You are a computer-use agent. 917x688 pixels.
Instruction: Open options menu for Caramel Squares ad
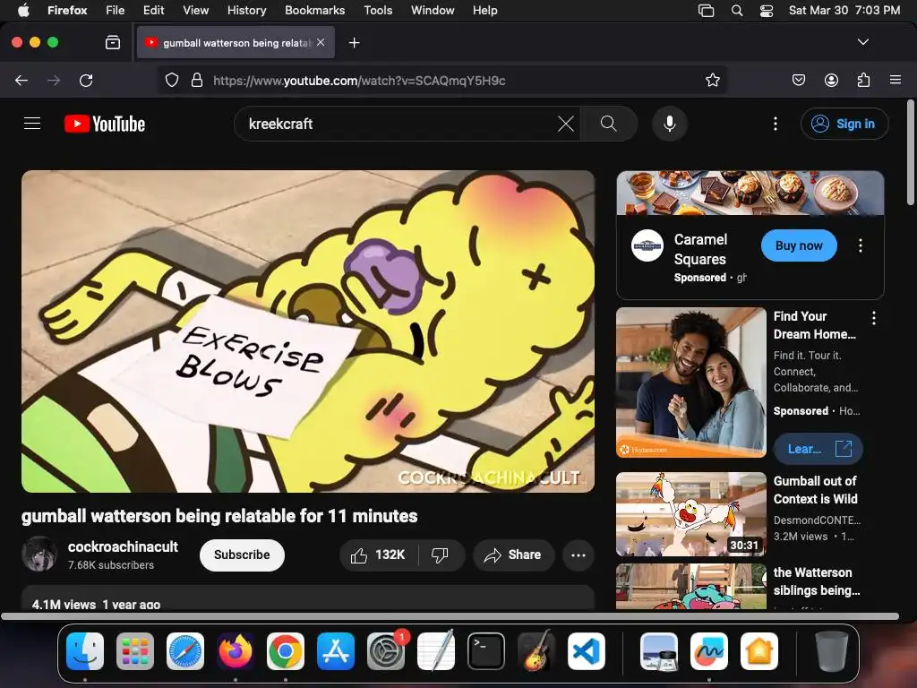point(861,245)
